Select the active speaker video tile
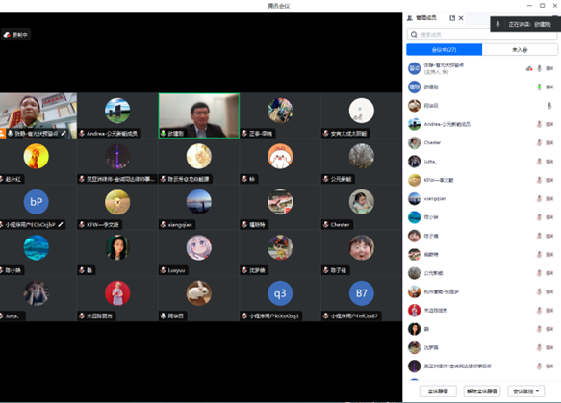Viewport: 561px width, 403px height. [x=199, y=115]
